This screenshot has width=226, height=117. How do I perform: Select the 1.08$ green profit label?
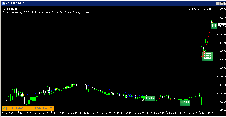[x=185, y=102]
